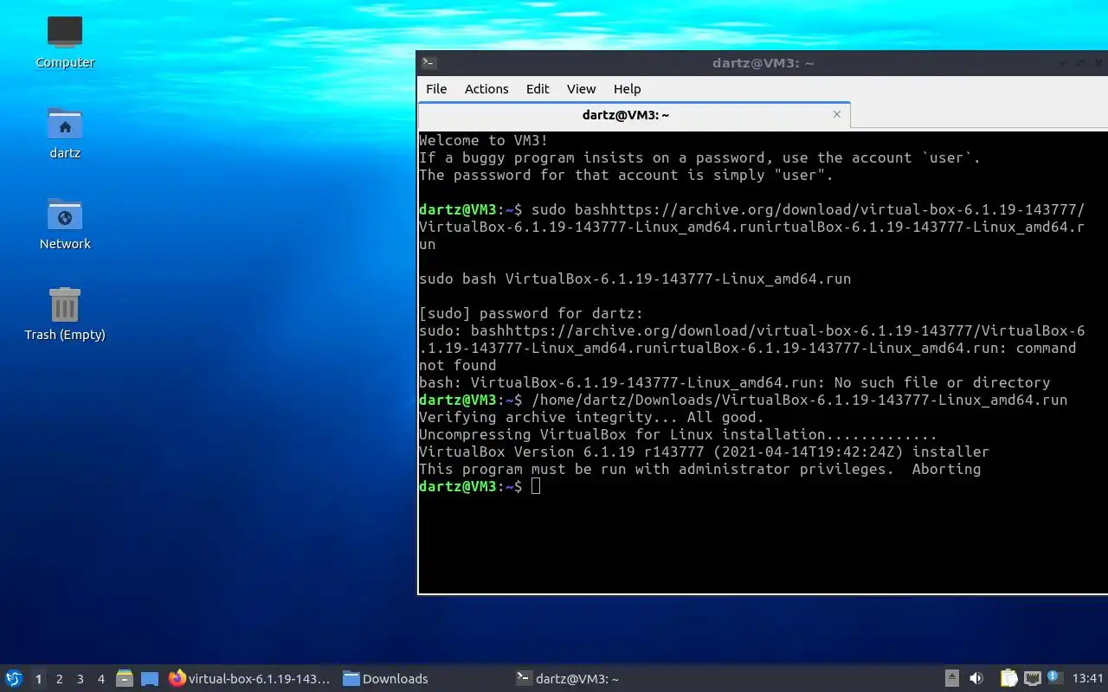
Task: Click 'Verifying archive integrity... All good.' line
Action: [591, 417]
